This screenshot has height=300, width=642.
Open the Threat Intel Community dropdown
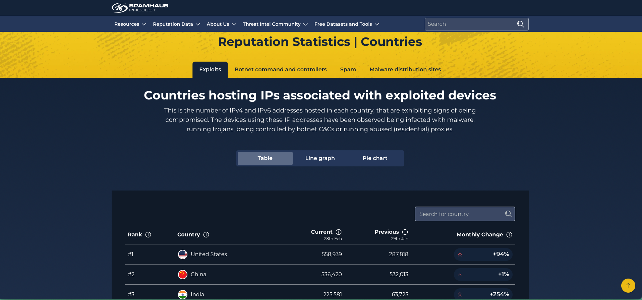pos(275,24)
